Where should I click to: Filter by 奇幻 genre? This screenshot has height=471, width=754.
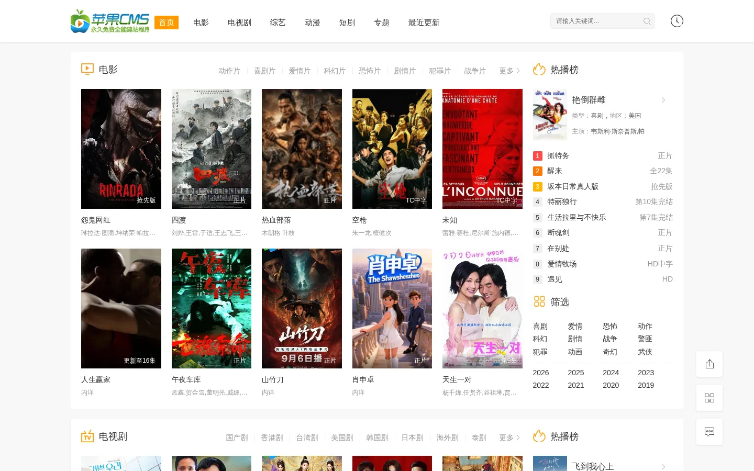[x=610, y=352]
